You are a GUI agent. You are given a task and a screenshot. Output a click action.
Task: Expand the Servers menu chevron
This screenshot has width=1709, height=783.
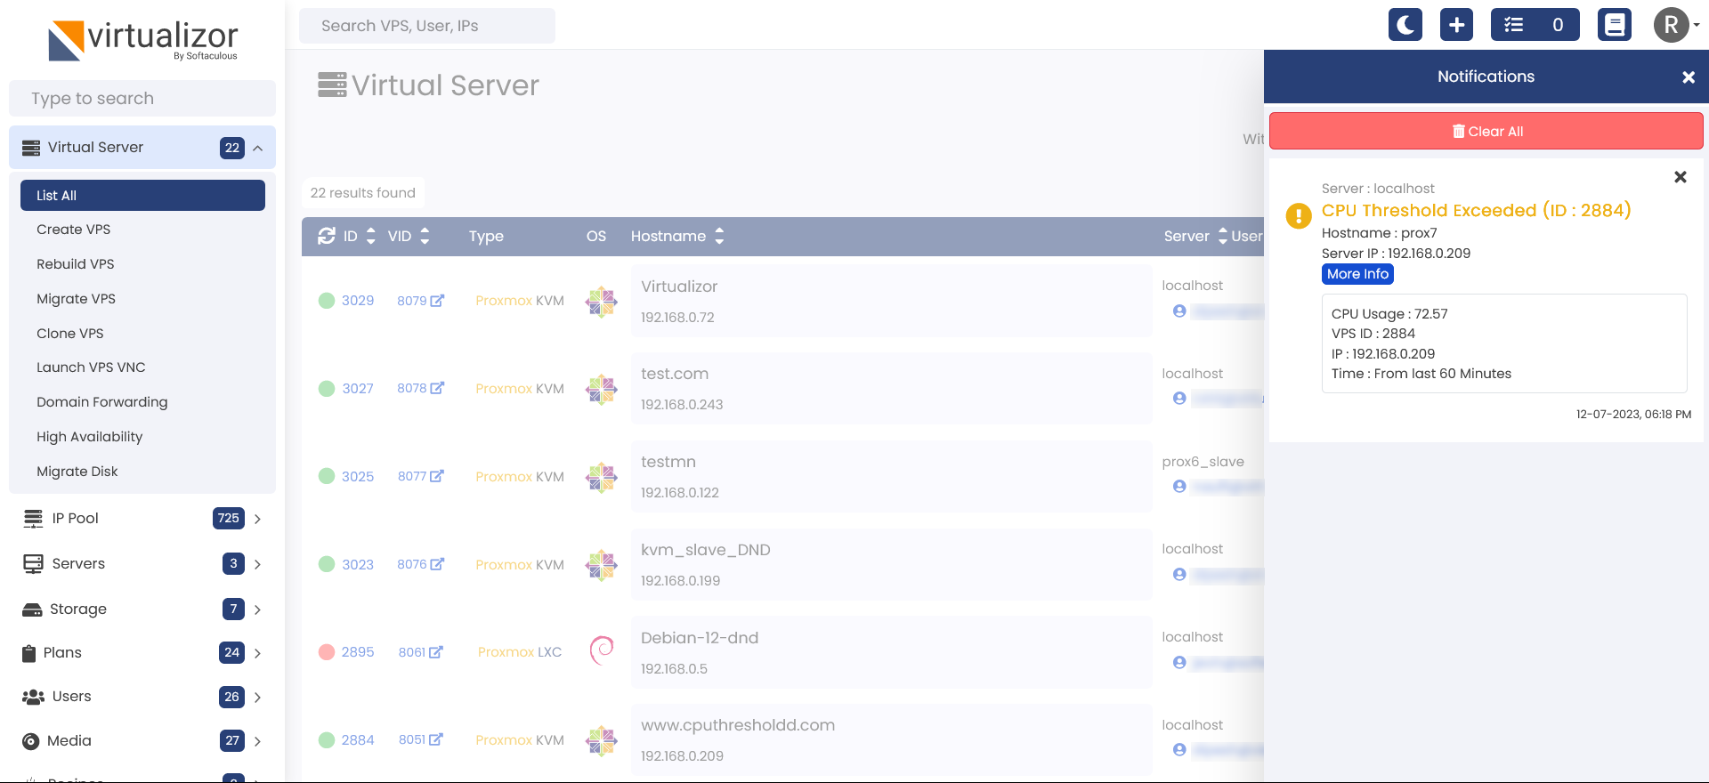pos(257,564)
